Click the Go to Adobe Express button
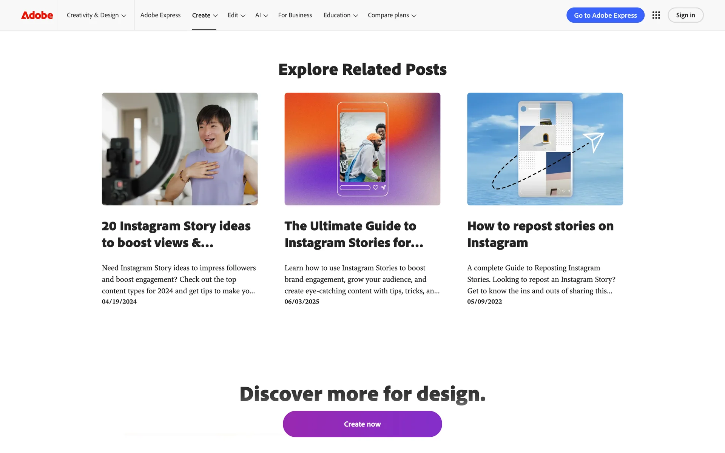 click(605, 15)
